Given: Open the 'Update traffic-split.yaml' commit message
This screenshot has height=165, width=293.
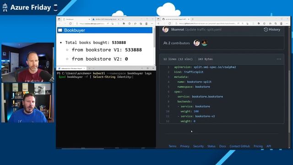Looking at the screenshot, I should coord(203,29).
